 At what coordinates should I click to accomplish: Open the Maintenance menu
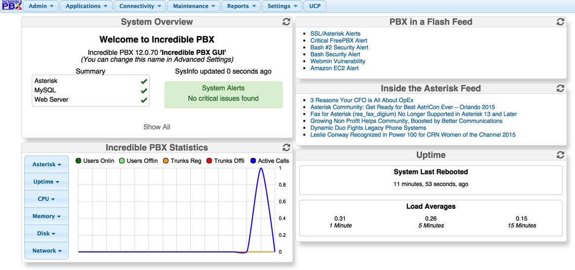coord(194,6)
